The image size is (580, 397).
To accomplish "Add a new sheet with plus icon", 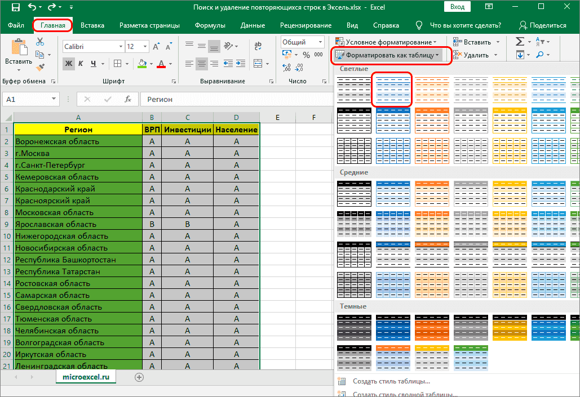I will pos(139,377).
